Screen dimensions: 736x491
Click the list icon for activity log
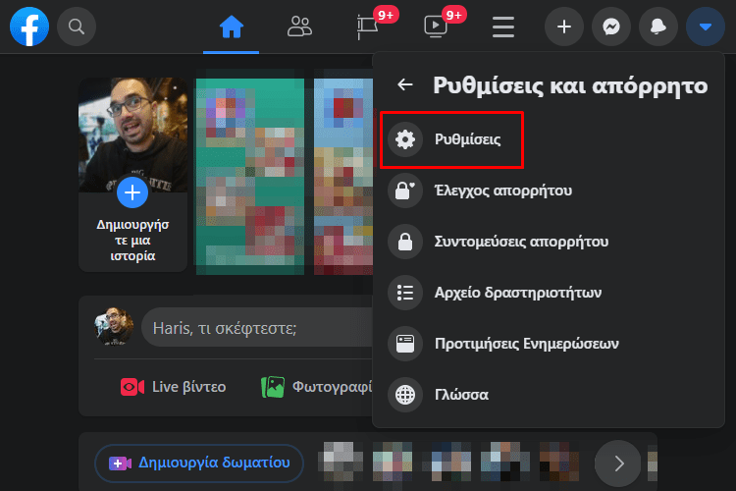[405, 293]
